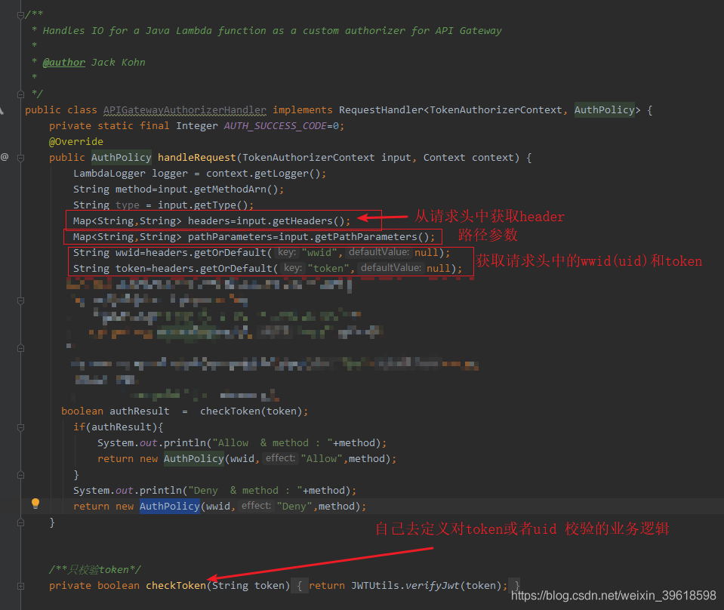Viewport: 724px width, 610px height.
Task: Open the blog.csdn.net watermark link
Action: 613,596
